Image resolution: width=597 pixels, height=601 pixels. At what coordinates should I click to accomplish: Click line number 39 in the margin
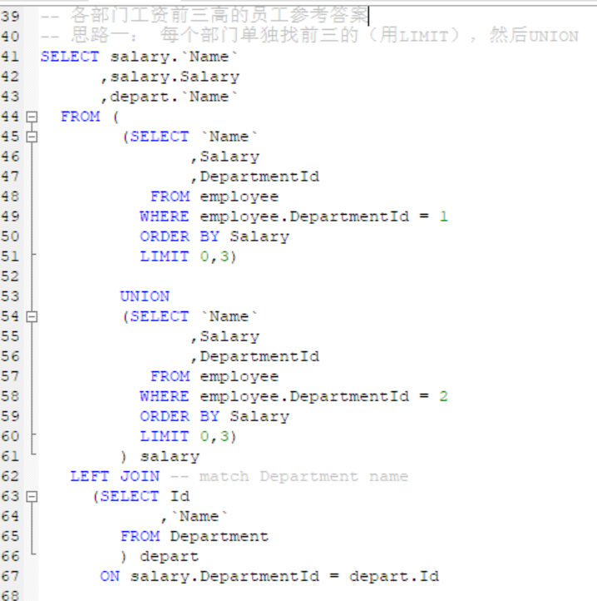pyautogui.click(x=10, y=17)
